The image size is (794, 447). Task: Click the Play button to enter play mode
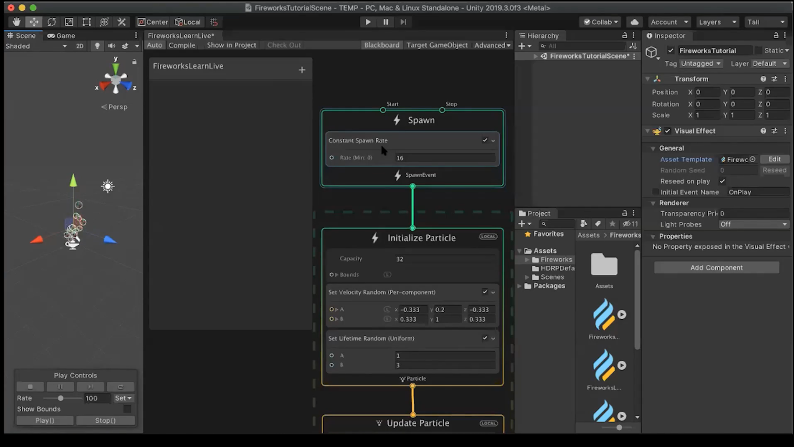[x=368, y=22]
